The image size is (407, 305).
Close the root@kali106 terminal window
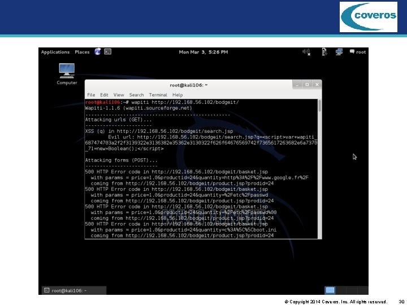point(317,85)
